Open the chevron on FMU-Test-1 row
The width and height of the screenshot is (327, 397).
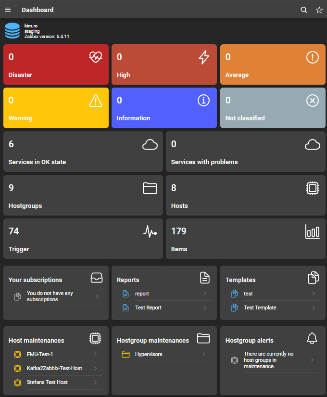[95, 354]
